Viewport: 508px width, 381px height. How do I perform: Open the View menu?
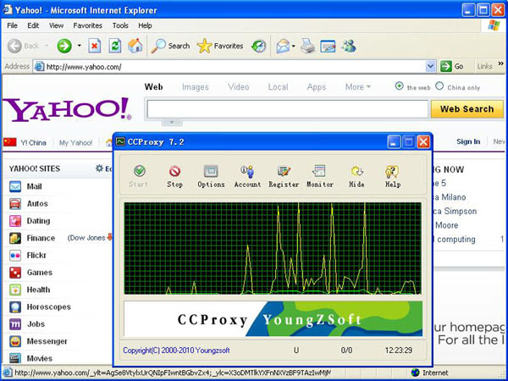56,25
